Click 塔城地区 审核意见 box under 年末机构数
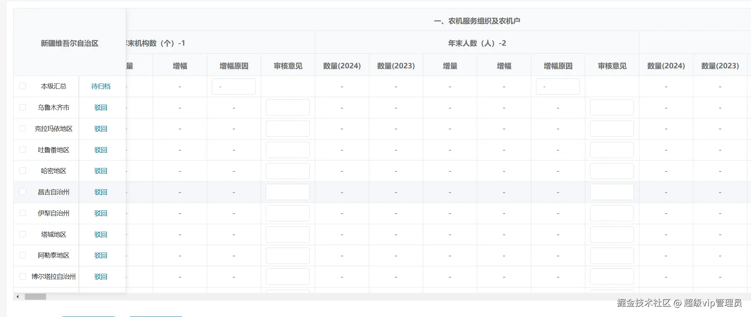Viewport: 751px width, 317px height. coord(288,235)
